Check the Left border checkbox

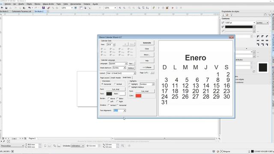point(109,101)
